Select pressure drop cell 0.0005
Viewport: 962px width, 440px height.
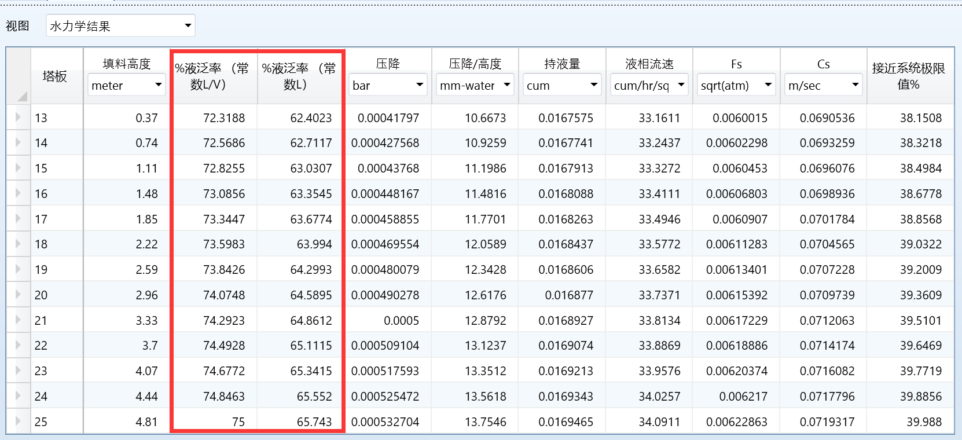tap(388, 320)
